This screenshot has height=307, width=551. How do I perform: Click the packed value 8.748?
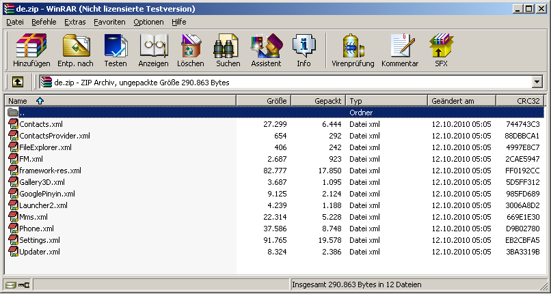[332, 229]
